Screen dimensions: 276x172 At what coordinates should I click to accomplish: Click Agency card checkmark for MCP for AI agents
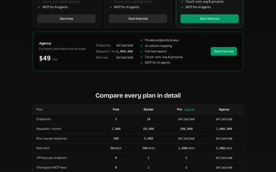141,63
